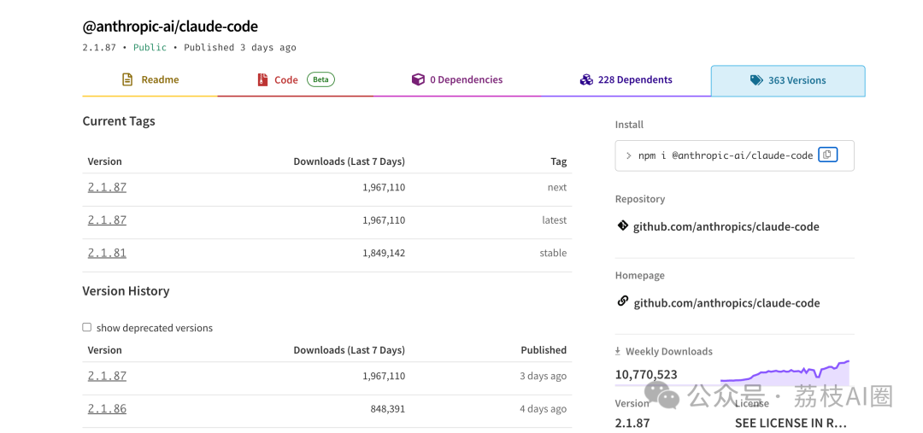923x433 pixels.
Task: Toggle show deprecated versions checkbox
Action: (87, 327)
